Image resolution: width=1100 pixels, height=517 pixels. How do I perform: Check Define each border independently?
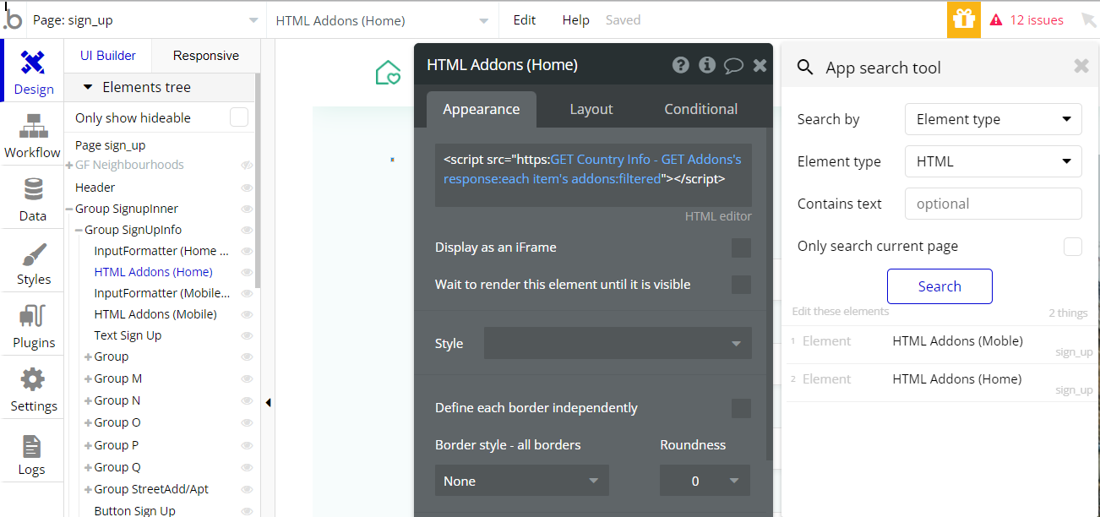741,408
